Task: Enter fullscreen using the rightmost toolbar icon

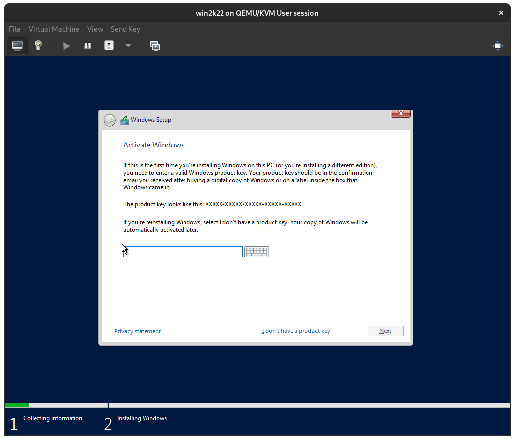Action: click(x=497, y=45)
